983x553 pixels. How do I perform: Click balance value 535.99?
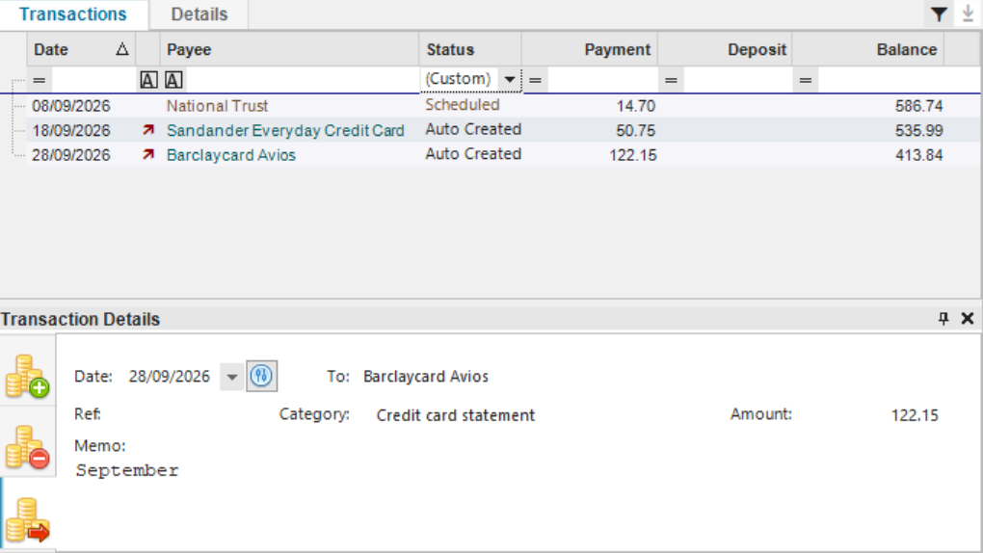click(918, 130)
